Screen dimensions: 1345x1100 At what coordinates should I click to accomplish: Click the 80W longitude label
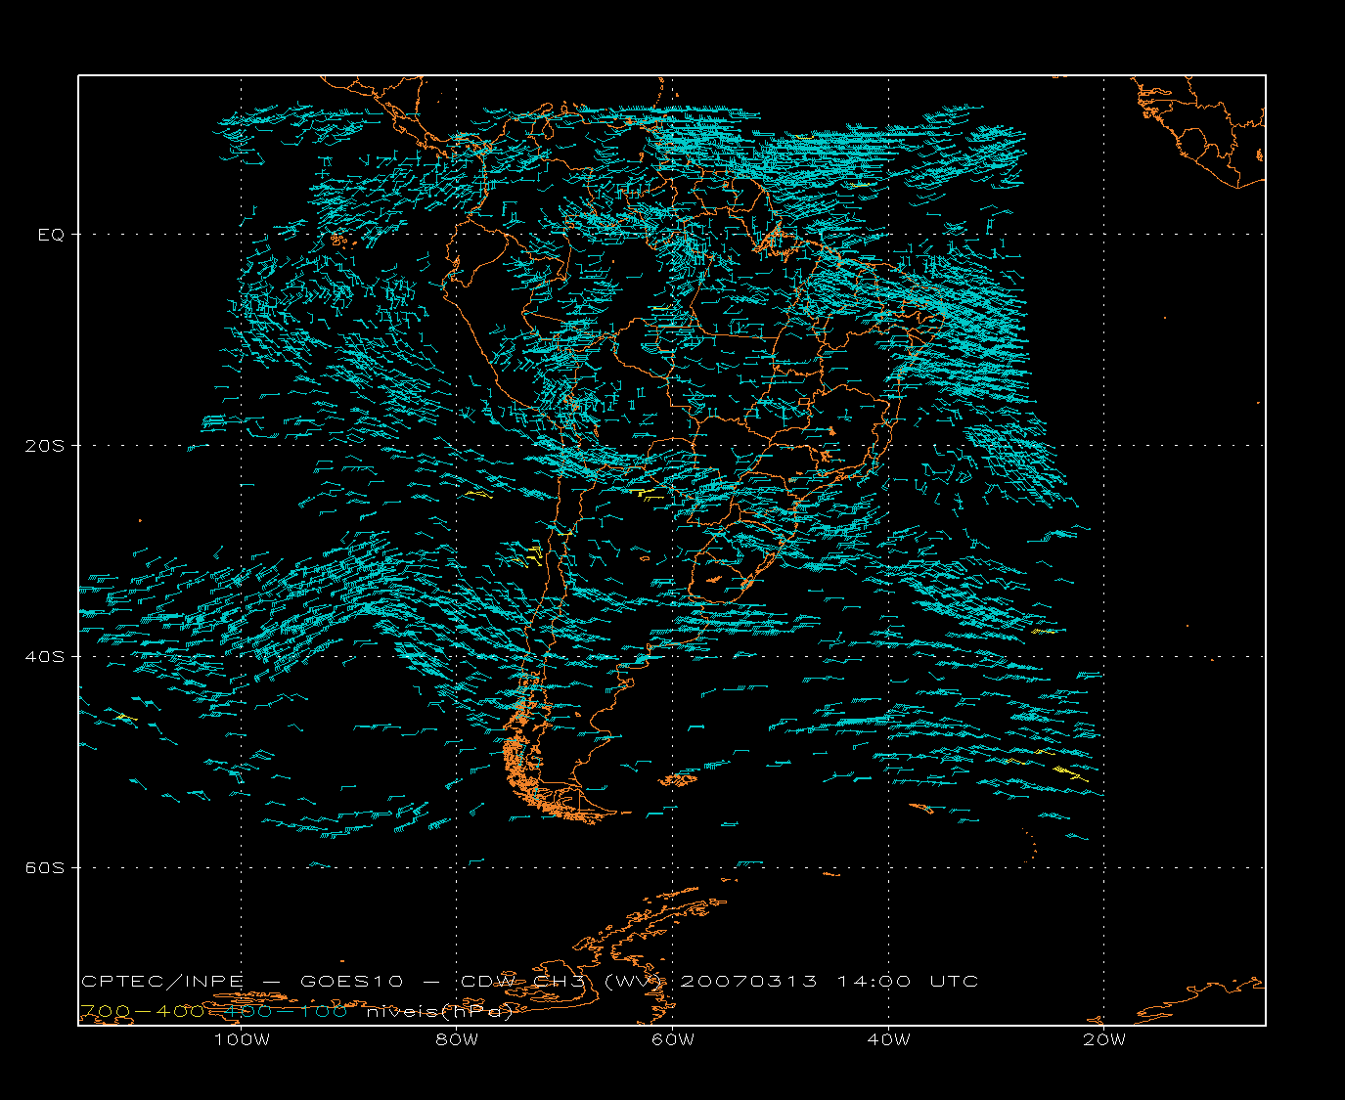pyautogui.click(x=457, y=1039)
